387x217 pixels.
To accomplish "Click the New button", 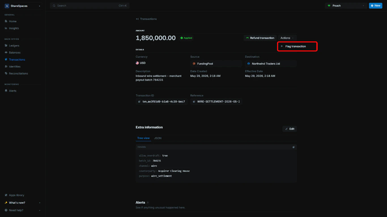I will [375, 6].
